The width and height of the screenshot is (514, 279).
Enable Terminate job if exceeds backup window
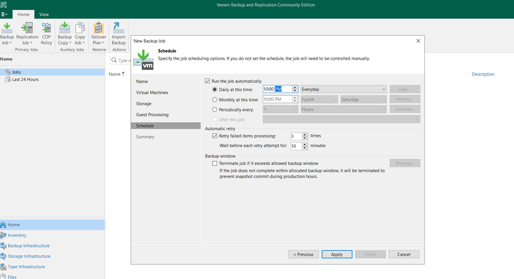(x=215, y=163)
